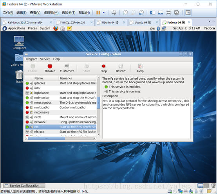Select the irda service row
Screen dimensions: 217x194
coord(61,88)
